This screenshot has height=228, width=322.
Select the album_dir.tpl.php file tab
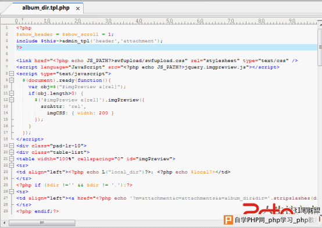(46, 8)
